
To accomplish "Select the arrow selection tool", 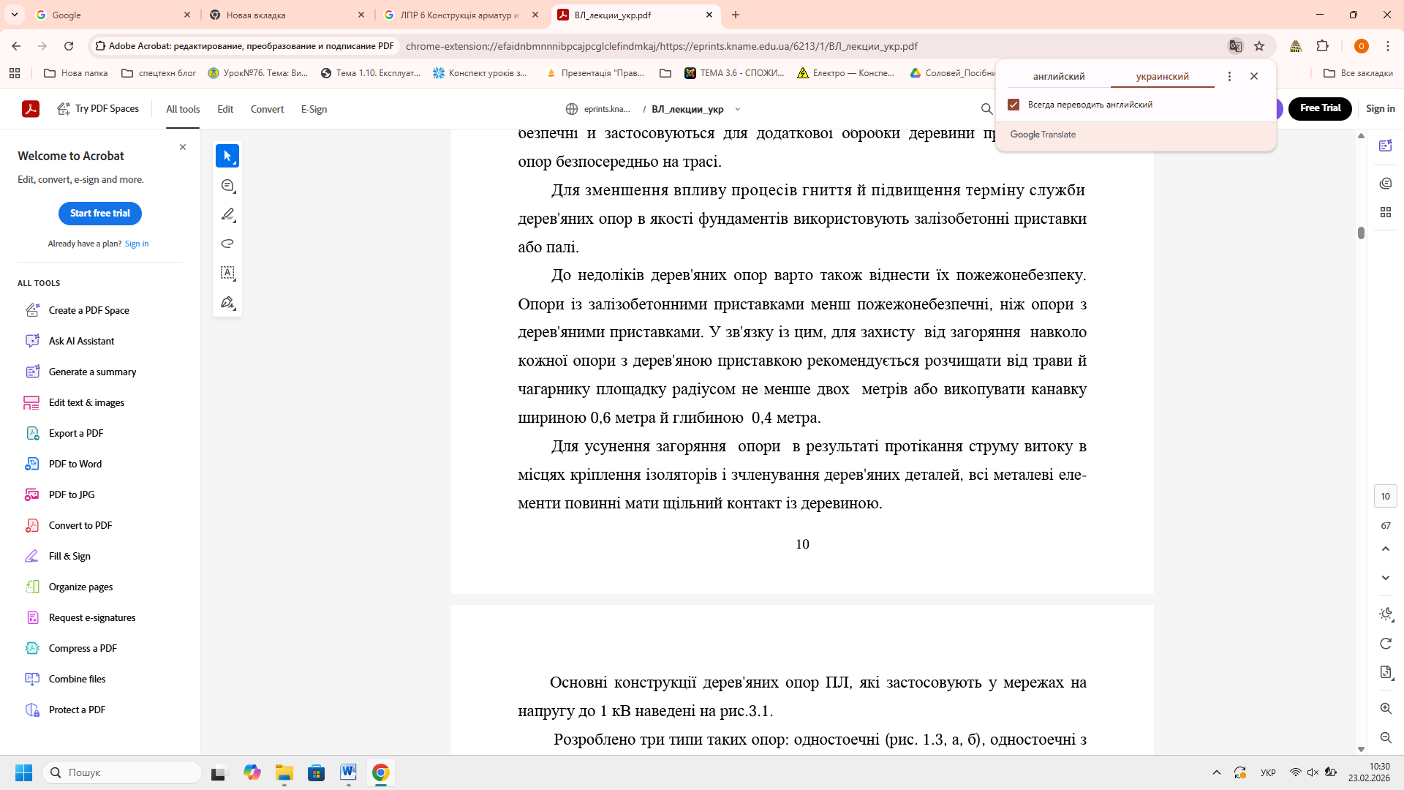I will tap(227, 156).
